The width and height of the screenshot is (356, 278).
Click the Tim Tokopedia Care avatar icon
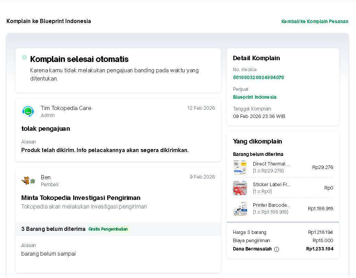coord(28,111)
